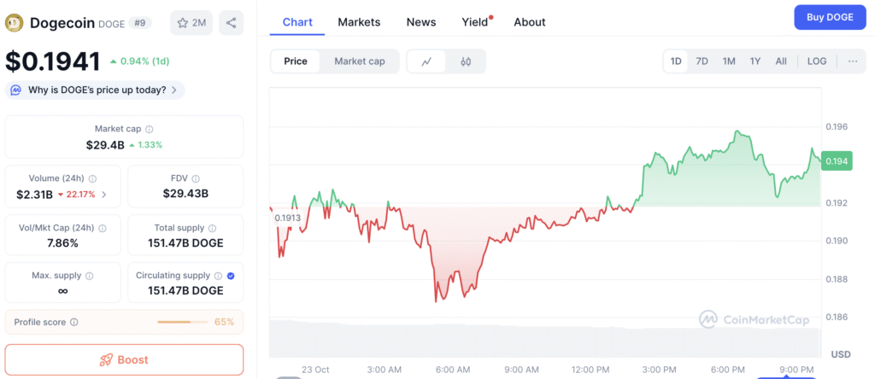Image resolution: width=875 pixels, height=379 pixels.
Task: Switch to line chart icon
Action: pos(427,61)
